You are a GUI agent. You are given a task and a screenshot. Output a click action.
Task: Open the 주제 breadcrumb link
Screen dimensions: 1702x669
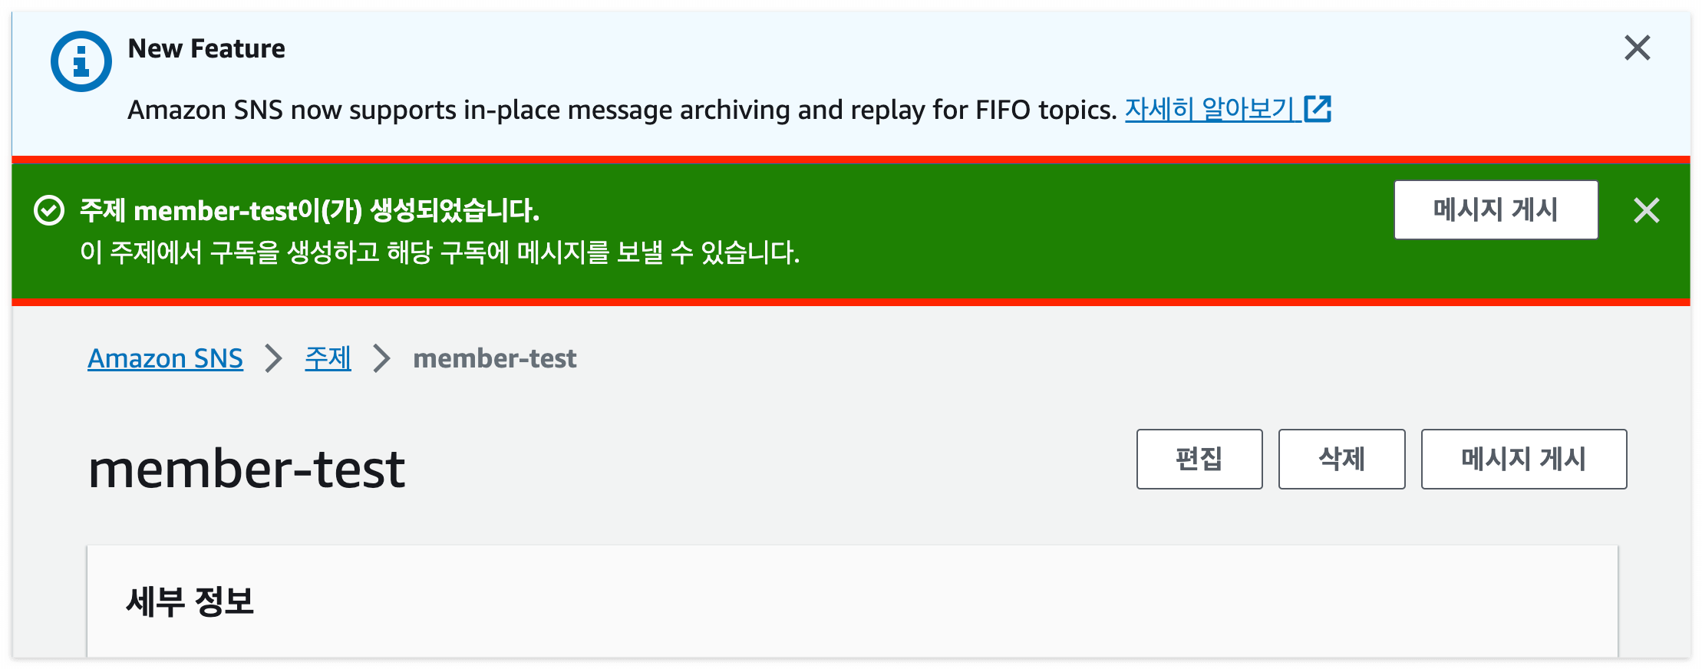pyautogui.click(x=327, y=358)
